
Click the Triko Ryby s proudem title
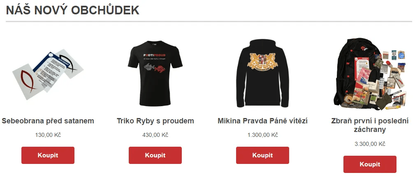155,121
